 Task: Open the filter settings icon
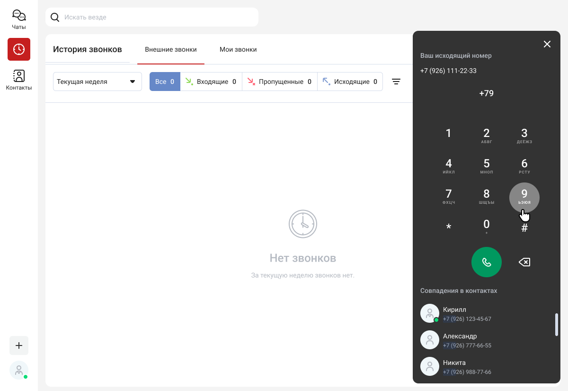click(x=396, y=82)
